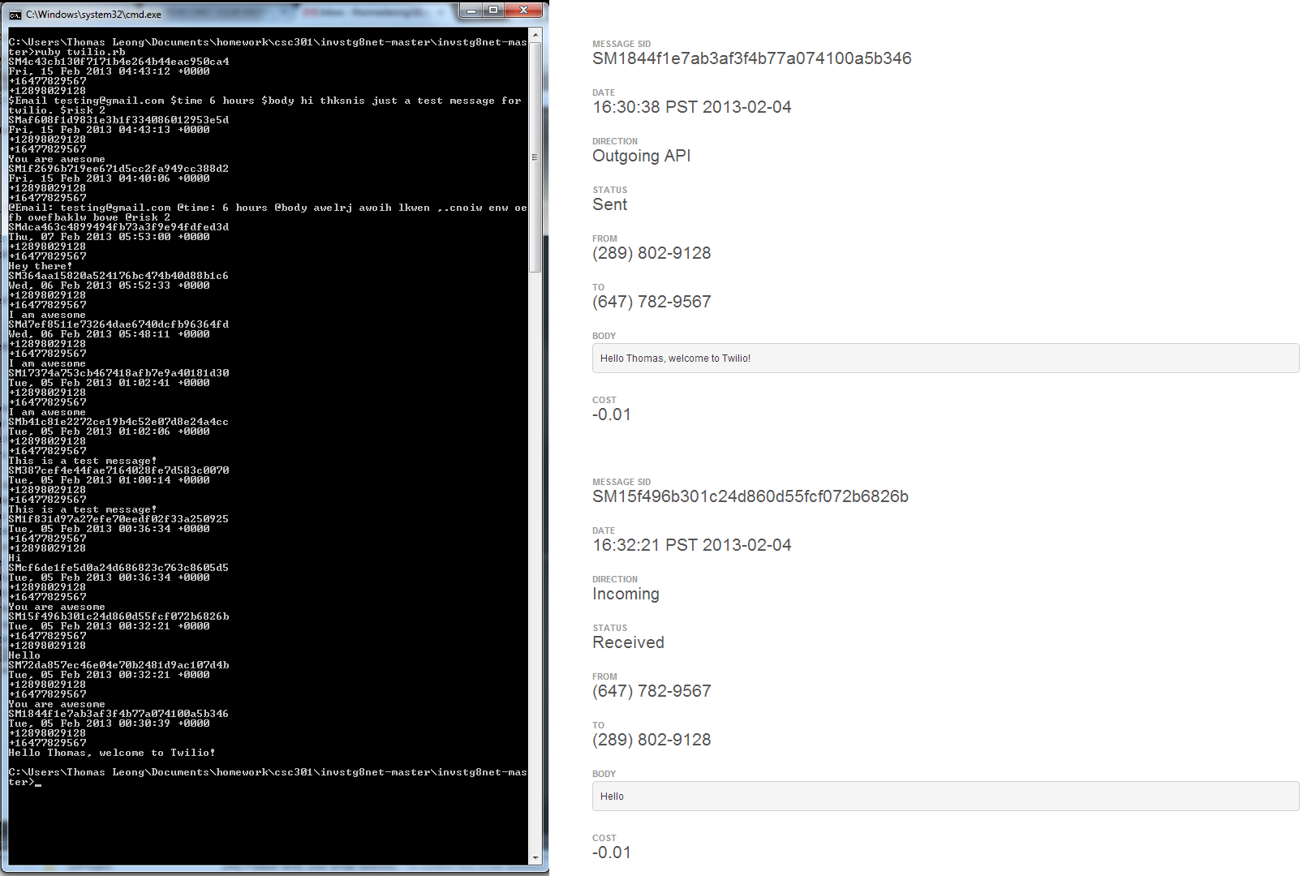Click TO number (647) 782-9567 in first record
Viewport: 1303px width, 876px height.
point(651,302)
